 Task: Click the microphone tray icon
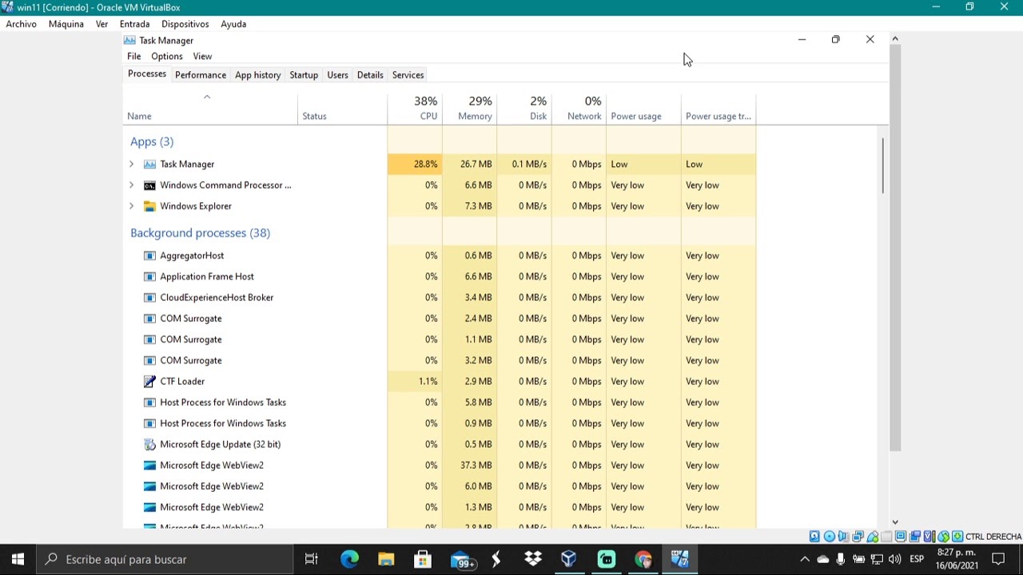pyautogui.click(x=840, y=559)
